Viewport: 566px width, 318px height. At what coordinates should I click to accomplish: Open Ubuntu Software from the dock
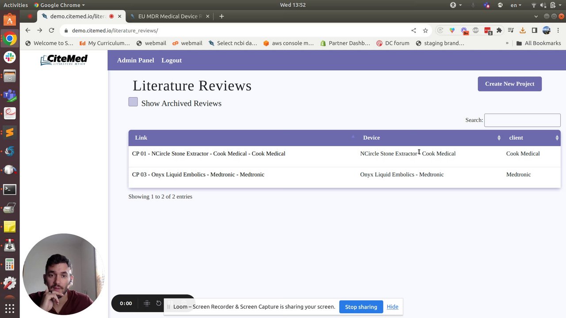pos(10,20)
